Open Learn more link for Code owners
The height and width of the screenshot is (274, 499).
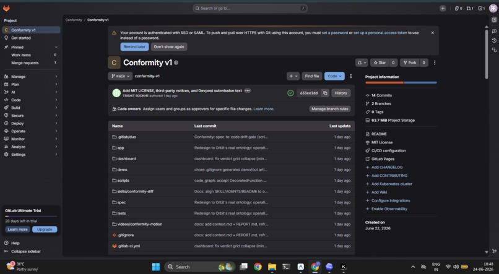[x=264, y=109]
